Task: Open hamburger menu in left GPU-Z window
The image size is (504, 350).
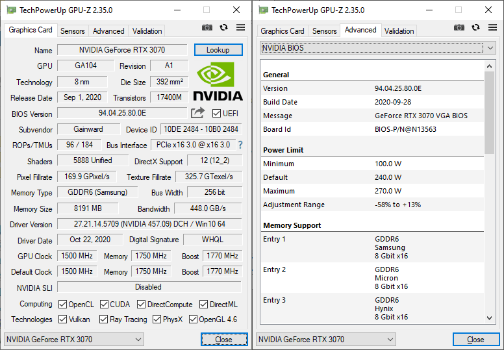Action: coord(240,28)
